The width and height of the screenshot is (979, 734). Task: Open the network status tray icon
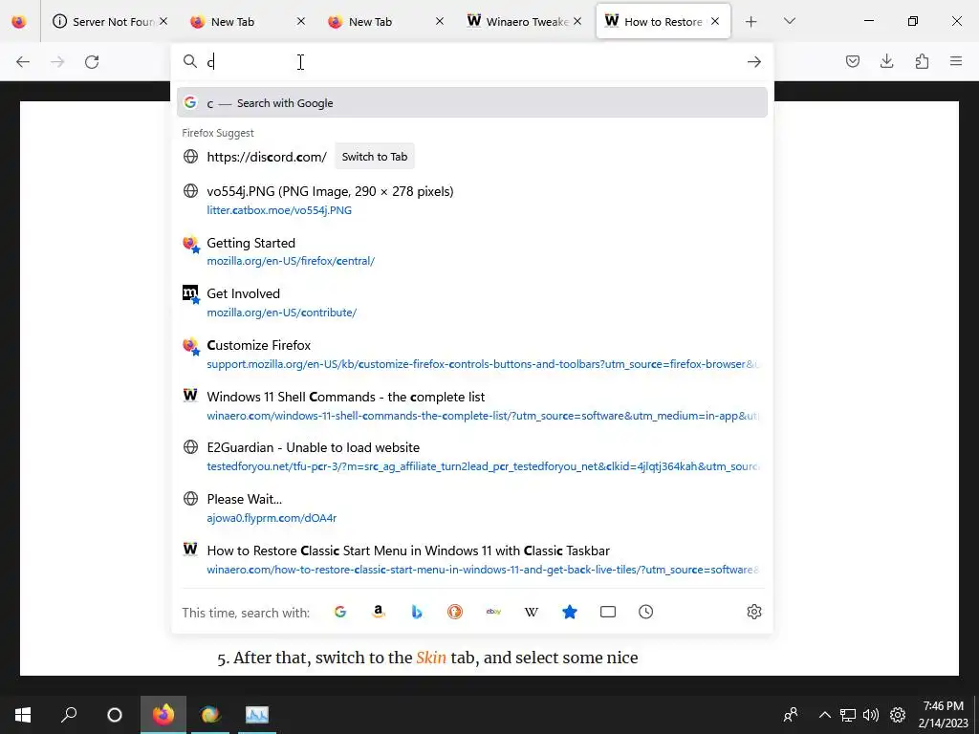pos(847,715)
